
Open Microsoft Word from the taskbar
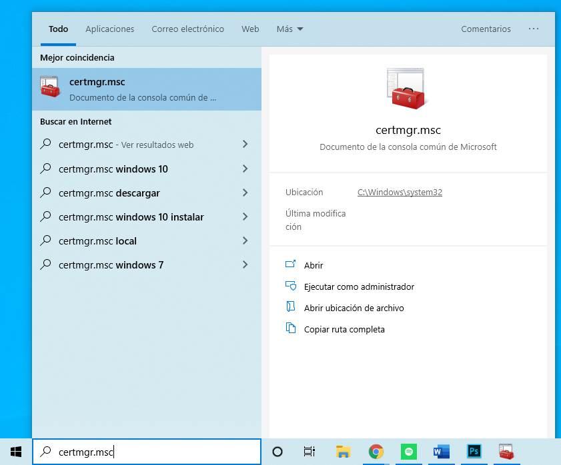[x=441, y=452]
